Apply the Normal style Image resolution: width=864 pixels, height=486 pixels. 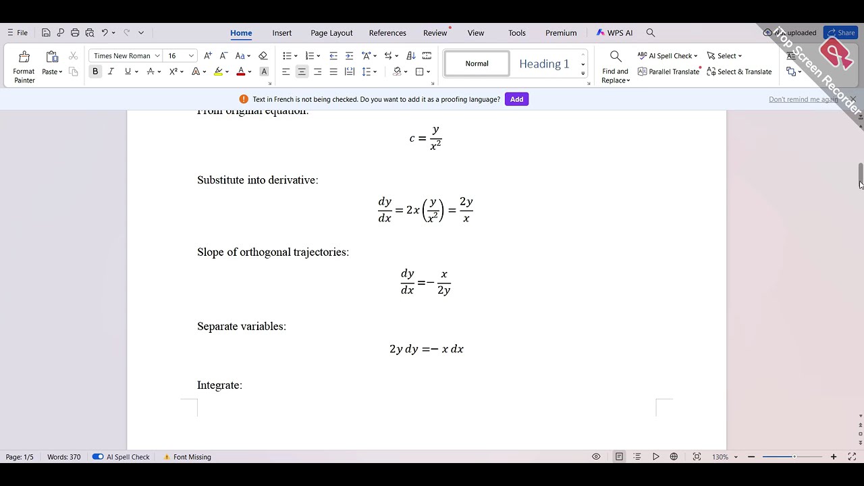477,63
